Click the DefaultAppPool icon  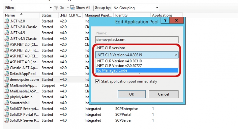[x=7, y=74]
